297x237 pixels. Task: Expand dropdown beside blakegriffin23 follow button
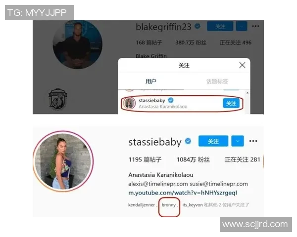tap(242, 26)
